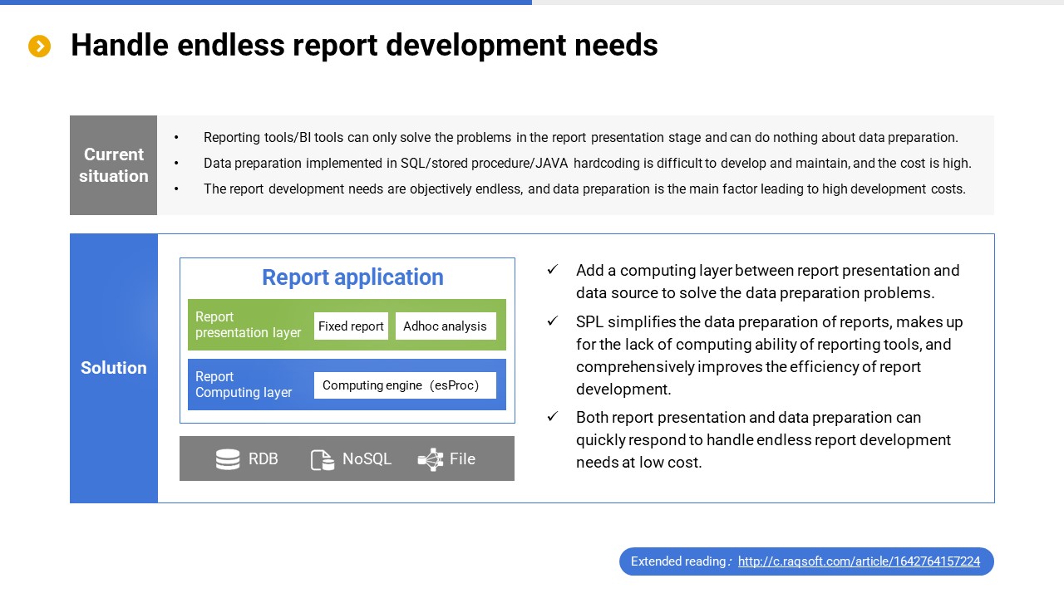Click the 'Computing engine (esProc)' box

(404, 385)
